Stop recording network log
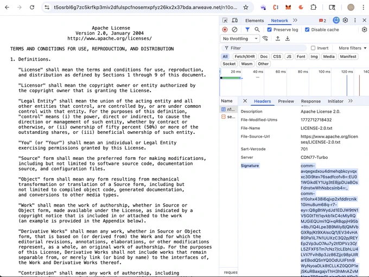 (x=225, y=30)
